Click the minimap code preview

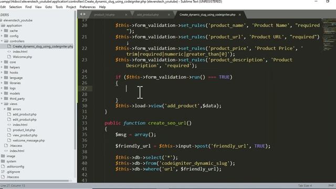pyautogui.click(x=329, y=34)
